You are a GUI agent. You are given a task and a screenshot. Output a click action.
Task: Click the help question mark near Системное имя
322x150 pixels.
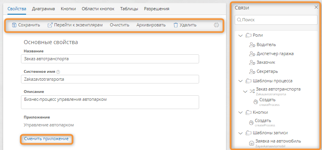pos(58,72)
